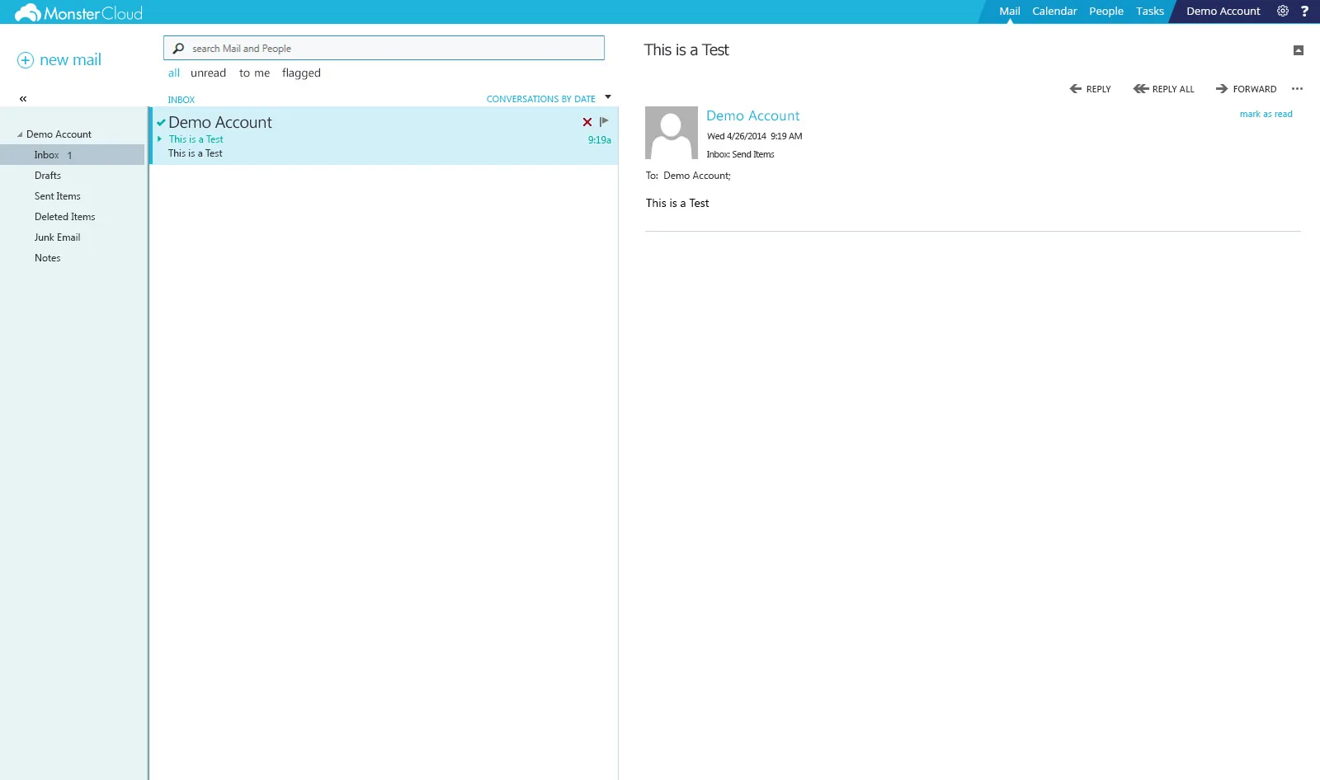The height and width of the screenshot is (780, 1320).
Task: Switch to the Mail tab
Action: click(1010, 12)
